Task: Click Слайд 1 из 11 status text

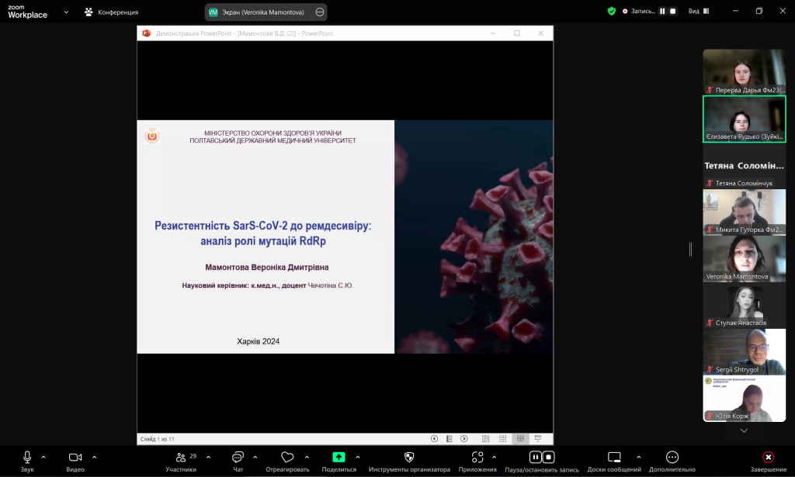Action: click(x=157, y=439)
